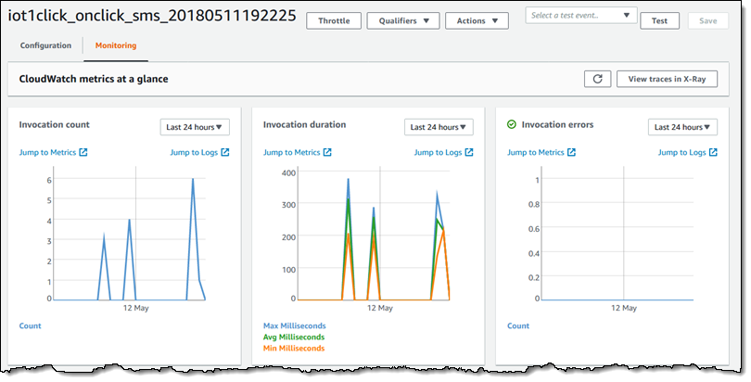Click external link icon beside Invocation count Jump to Metrics
Screen dimensions: 751x382
tap(83, 153)
